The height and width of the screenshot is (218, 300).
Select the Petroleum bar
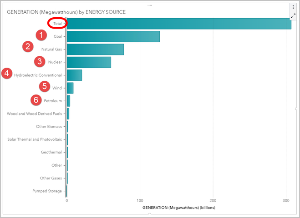(x=68, y=101)
